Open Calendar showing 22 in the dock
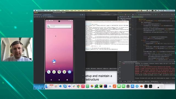This screenshot has width=176, height=99. click(x=51, y=86)
